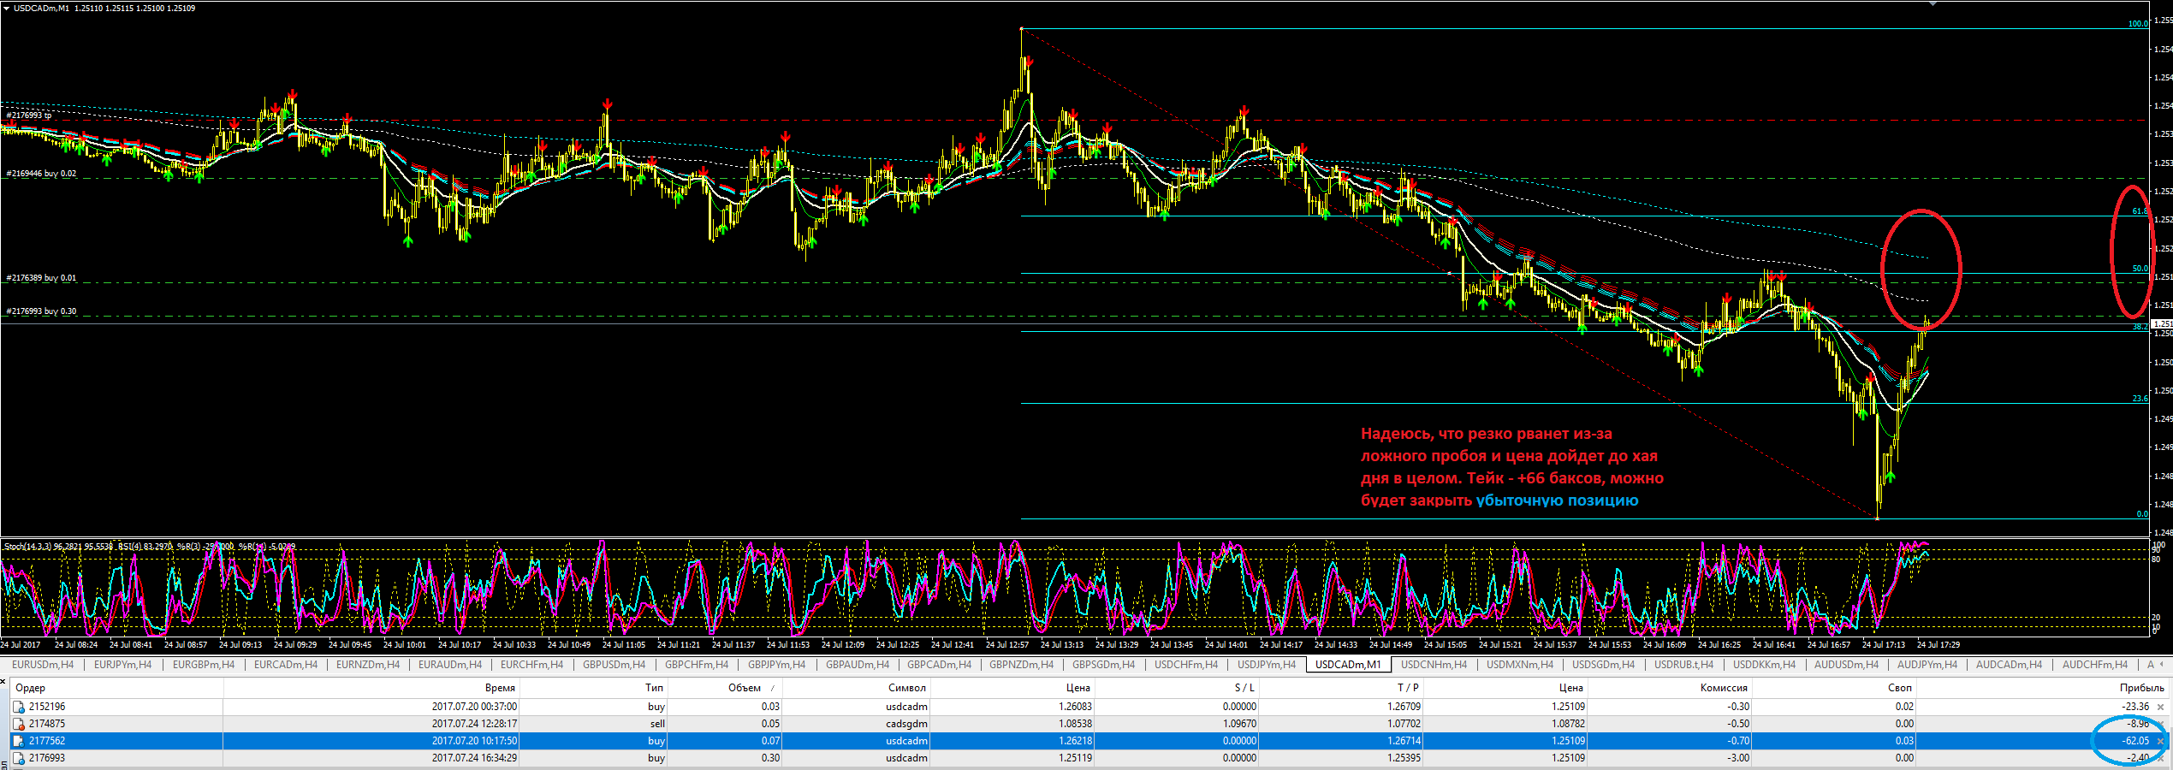Open the AUDJPYm,H4 tab
This screenshot has height=770, width=2173.
[1927, 665]
